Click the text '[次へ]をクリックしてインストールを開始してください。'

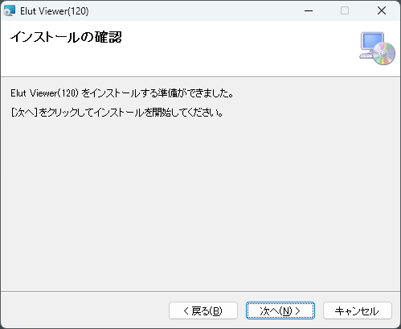117,113
